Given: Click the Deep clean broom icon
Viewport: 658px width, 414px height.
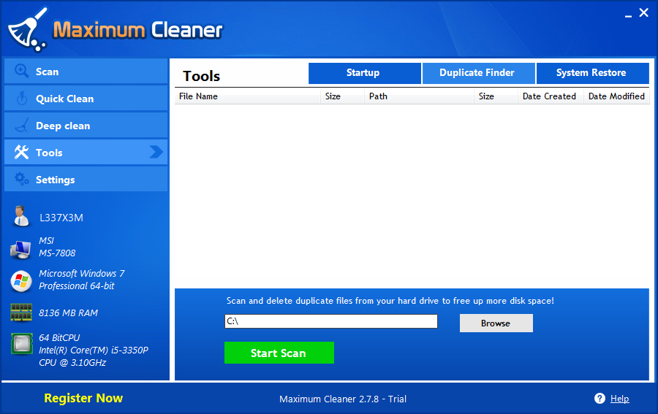Looking at the screenshot, I should (x=22, y=126).
